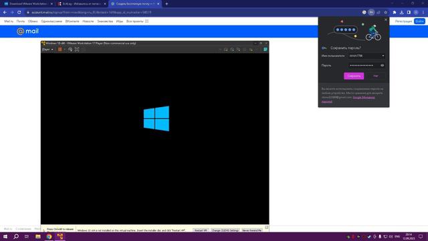Image resolution: width=428 pixels, height=241 pixels.
Task: Send Ctrl+Alt+Del to the virtual machine
Action: (x=70, y=50)
